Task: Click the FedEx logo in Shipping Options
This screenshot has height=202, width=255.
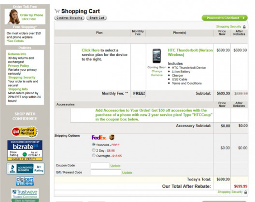Action: coord(99,138)
